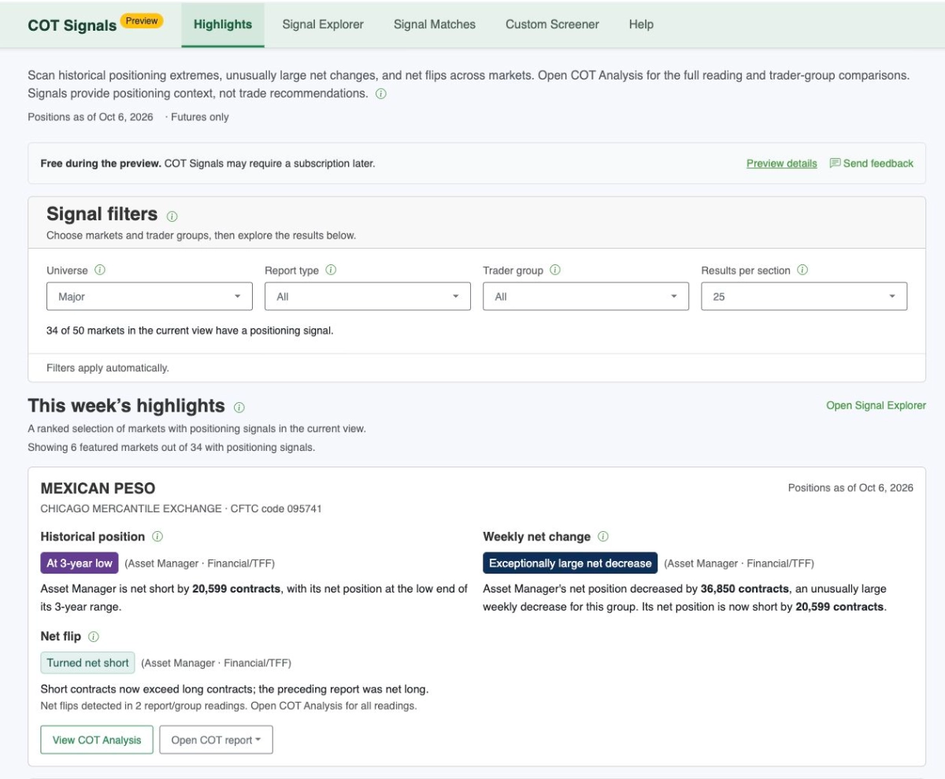The width and height of the screenshot is (945, 779).
Task: Expand Results per section dropdown showing 25
Action: (x=804, y=297)
